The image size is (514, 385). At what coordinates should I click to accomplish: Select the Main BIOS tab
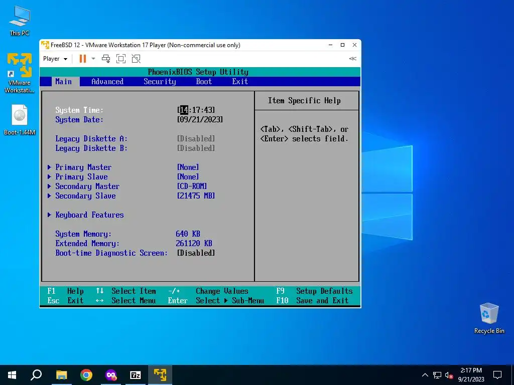point(64,82)
